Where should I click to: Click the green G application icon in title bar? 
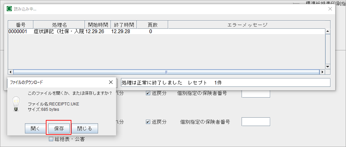coord(9,9)
